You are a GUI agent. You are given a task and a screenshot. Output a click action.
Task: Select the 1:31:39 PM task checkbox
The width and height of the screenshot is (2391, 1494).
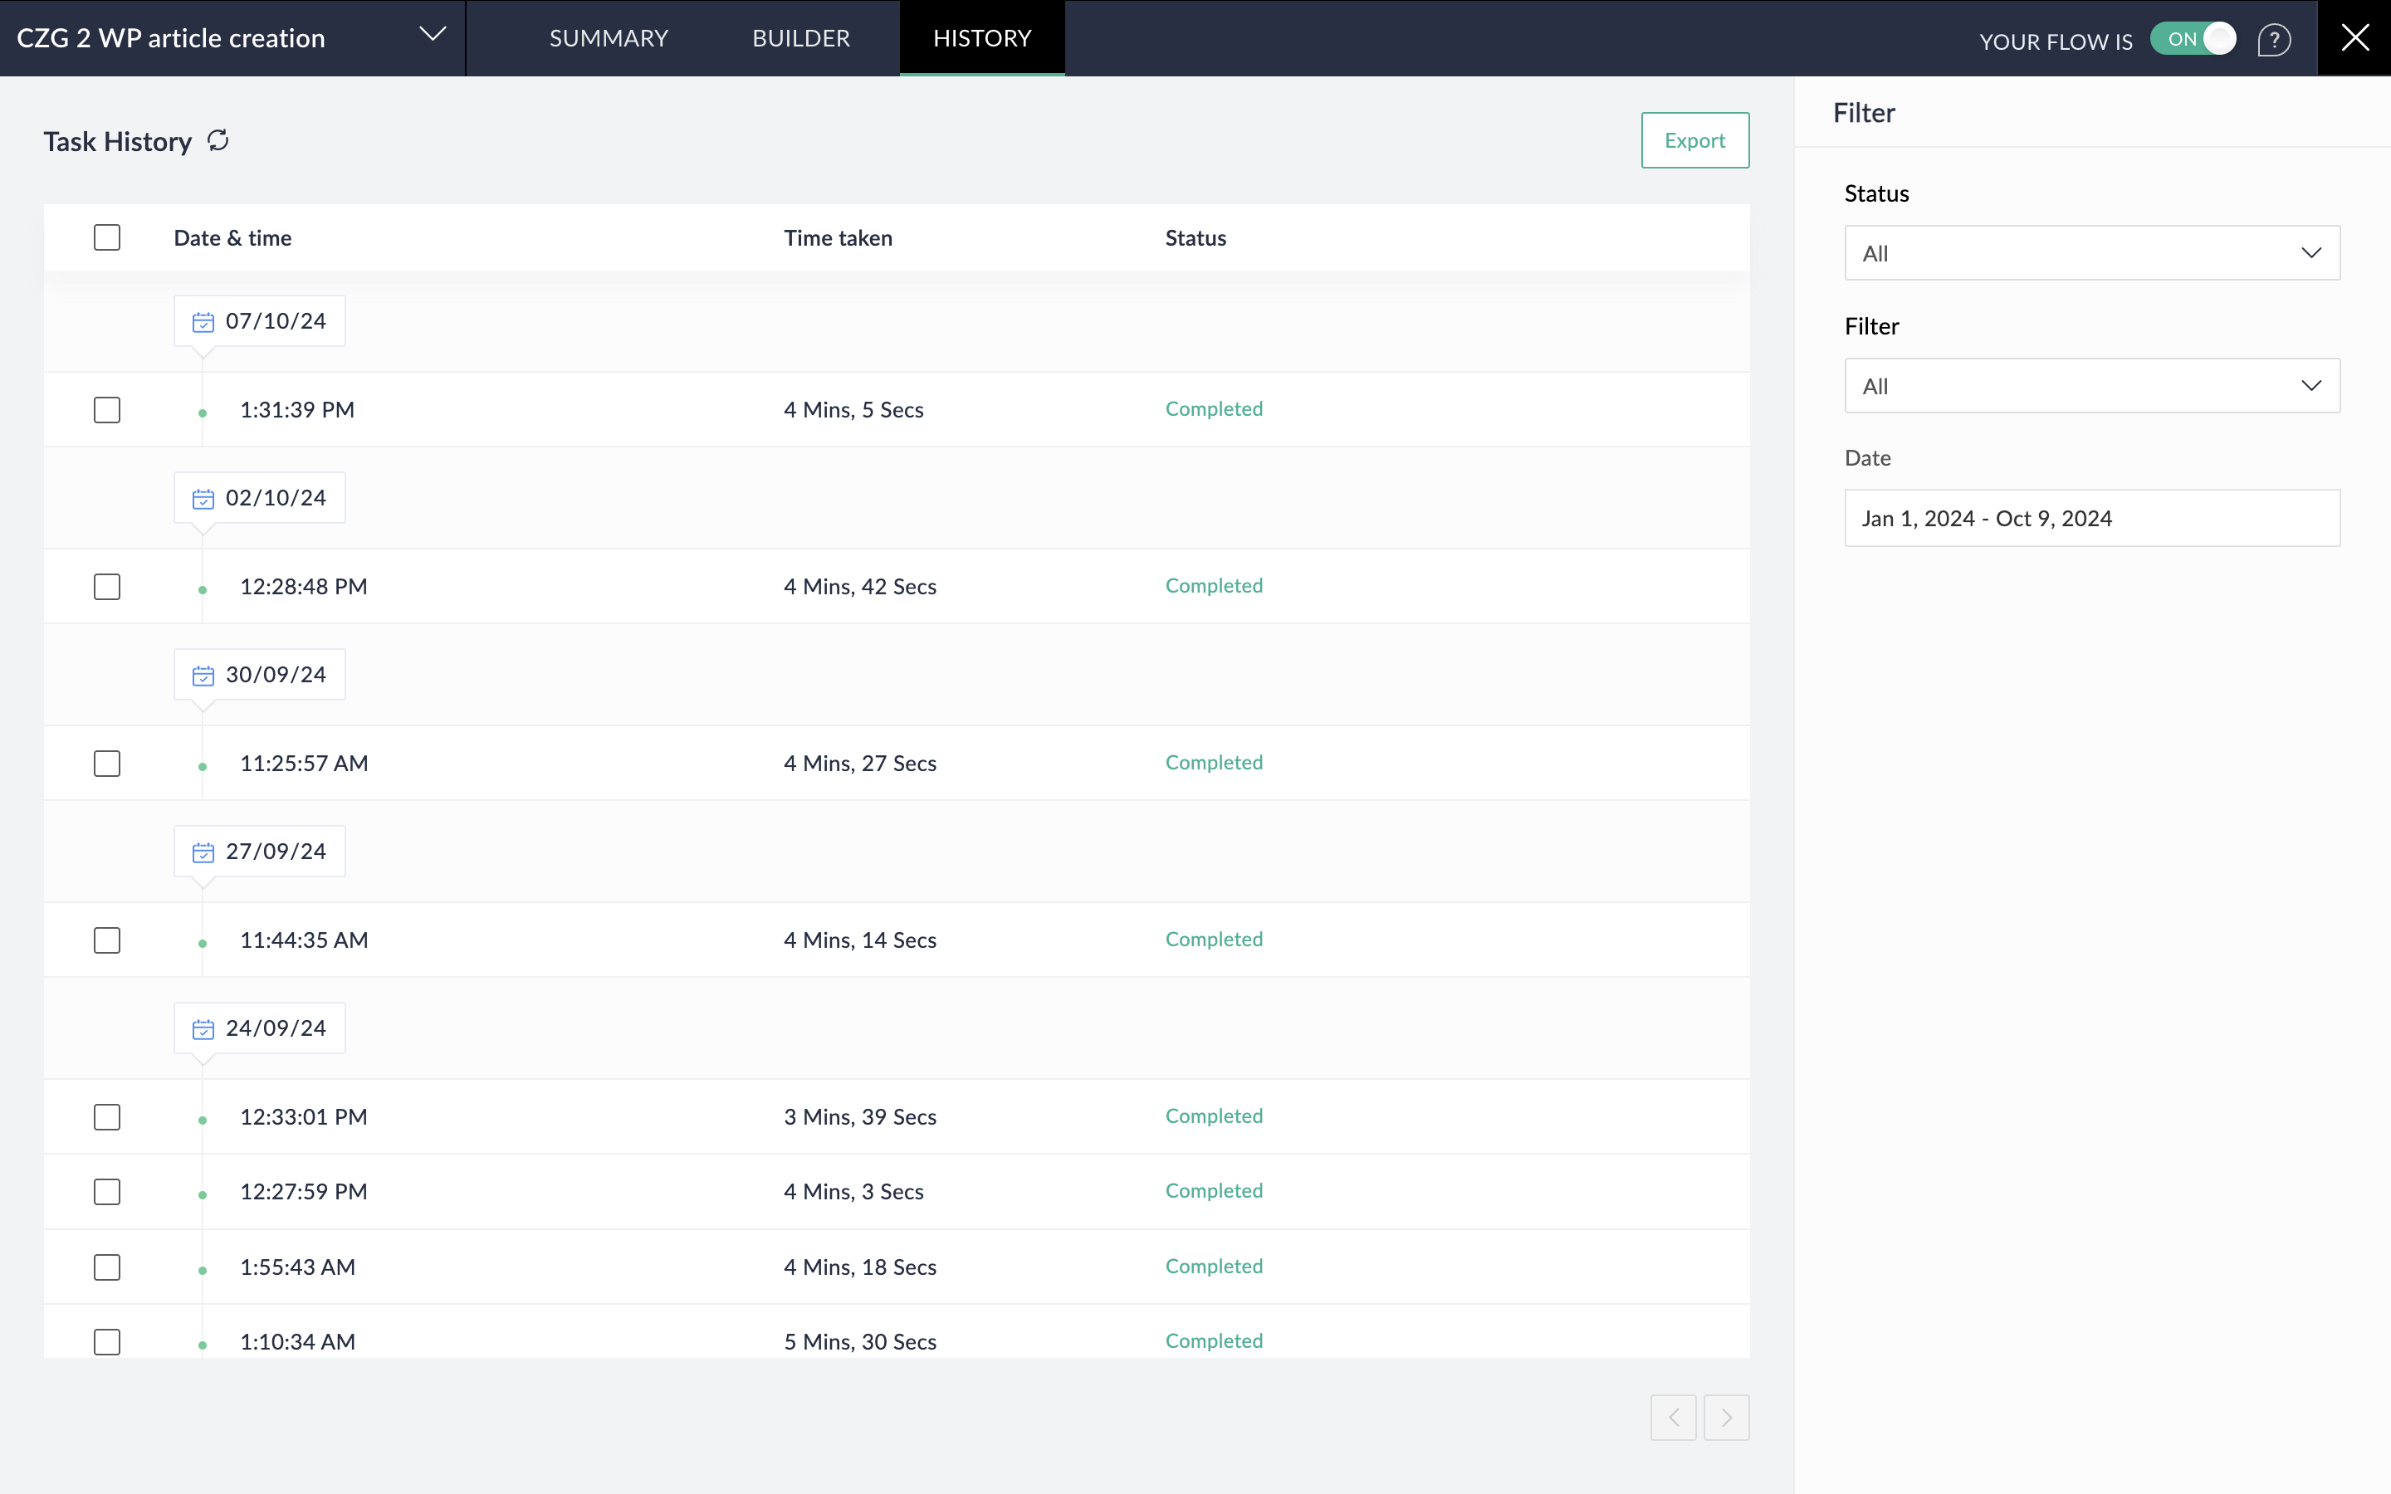[x=107, y=410]
